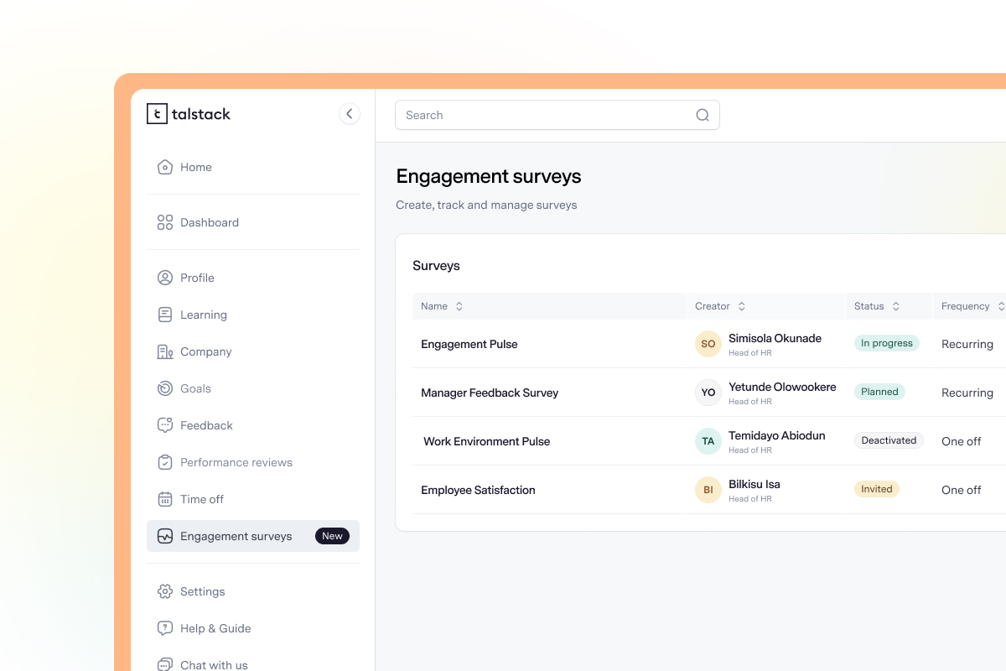Open the Dashboard grid icon
The height and width of the screenshot is (671, 1006).
165,222
